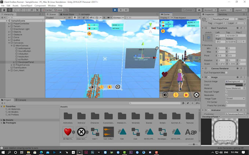Open the Image Type dropdown

[235, 98]
